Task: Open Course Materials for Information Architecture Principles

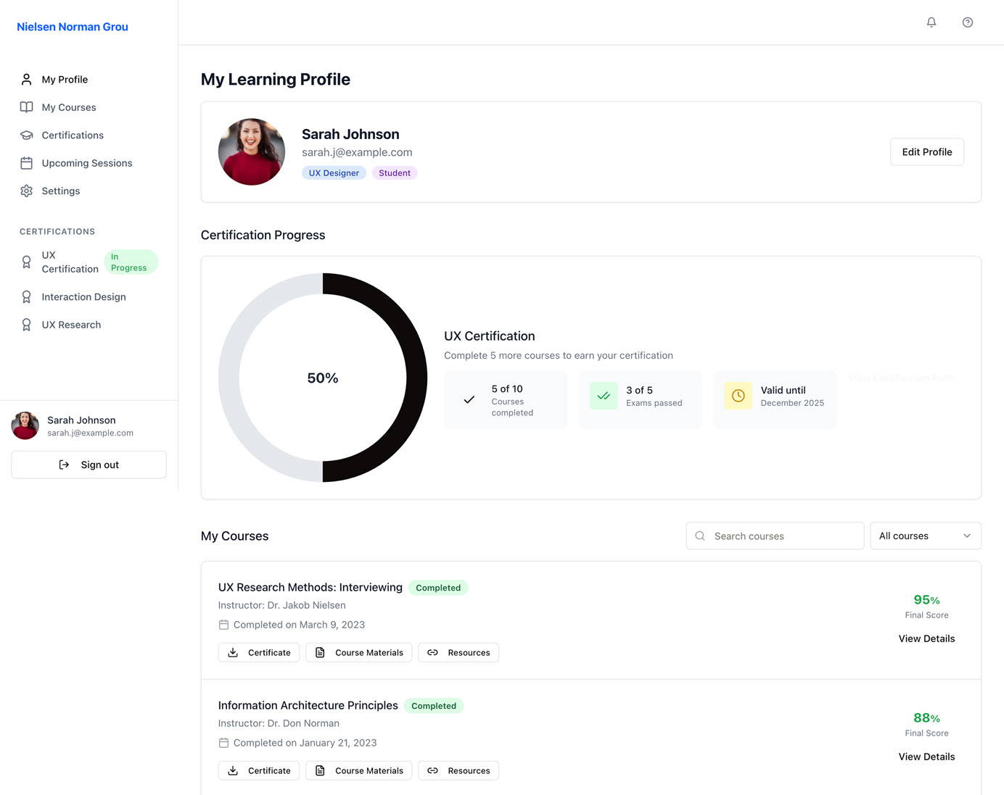Action: [x=358, y=770]
